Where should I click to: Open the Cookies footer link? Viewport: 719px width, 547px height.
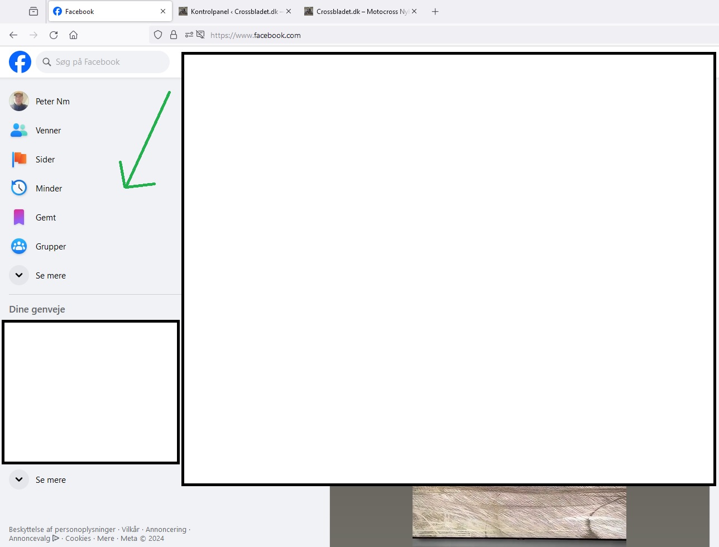(78, 539)
